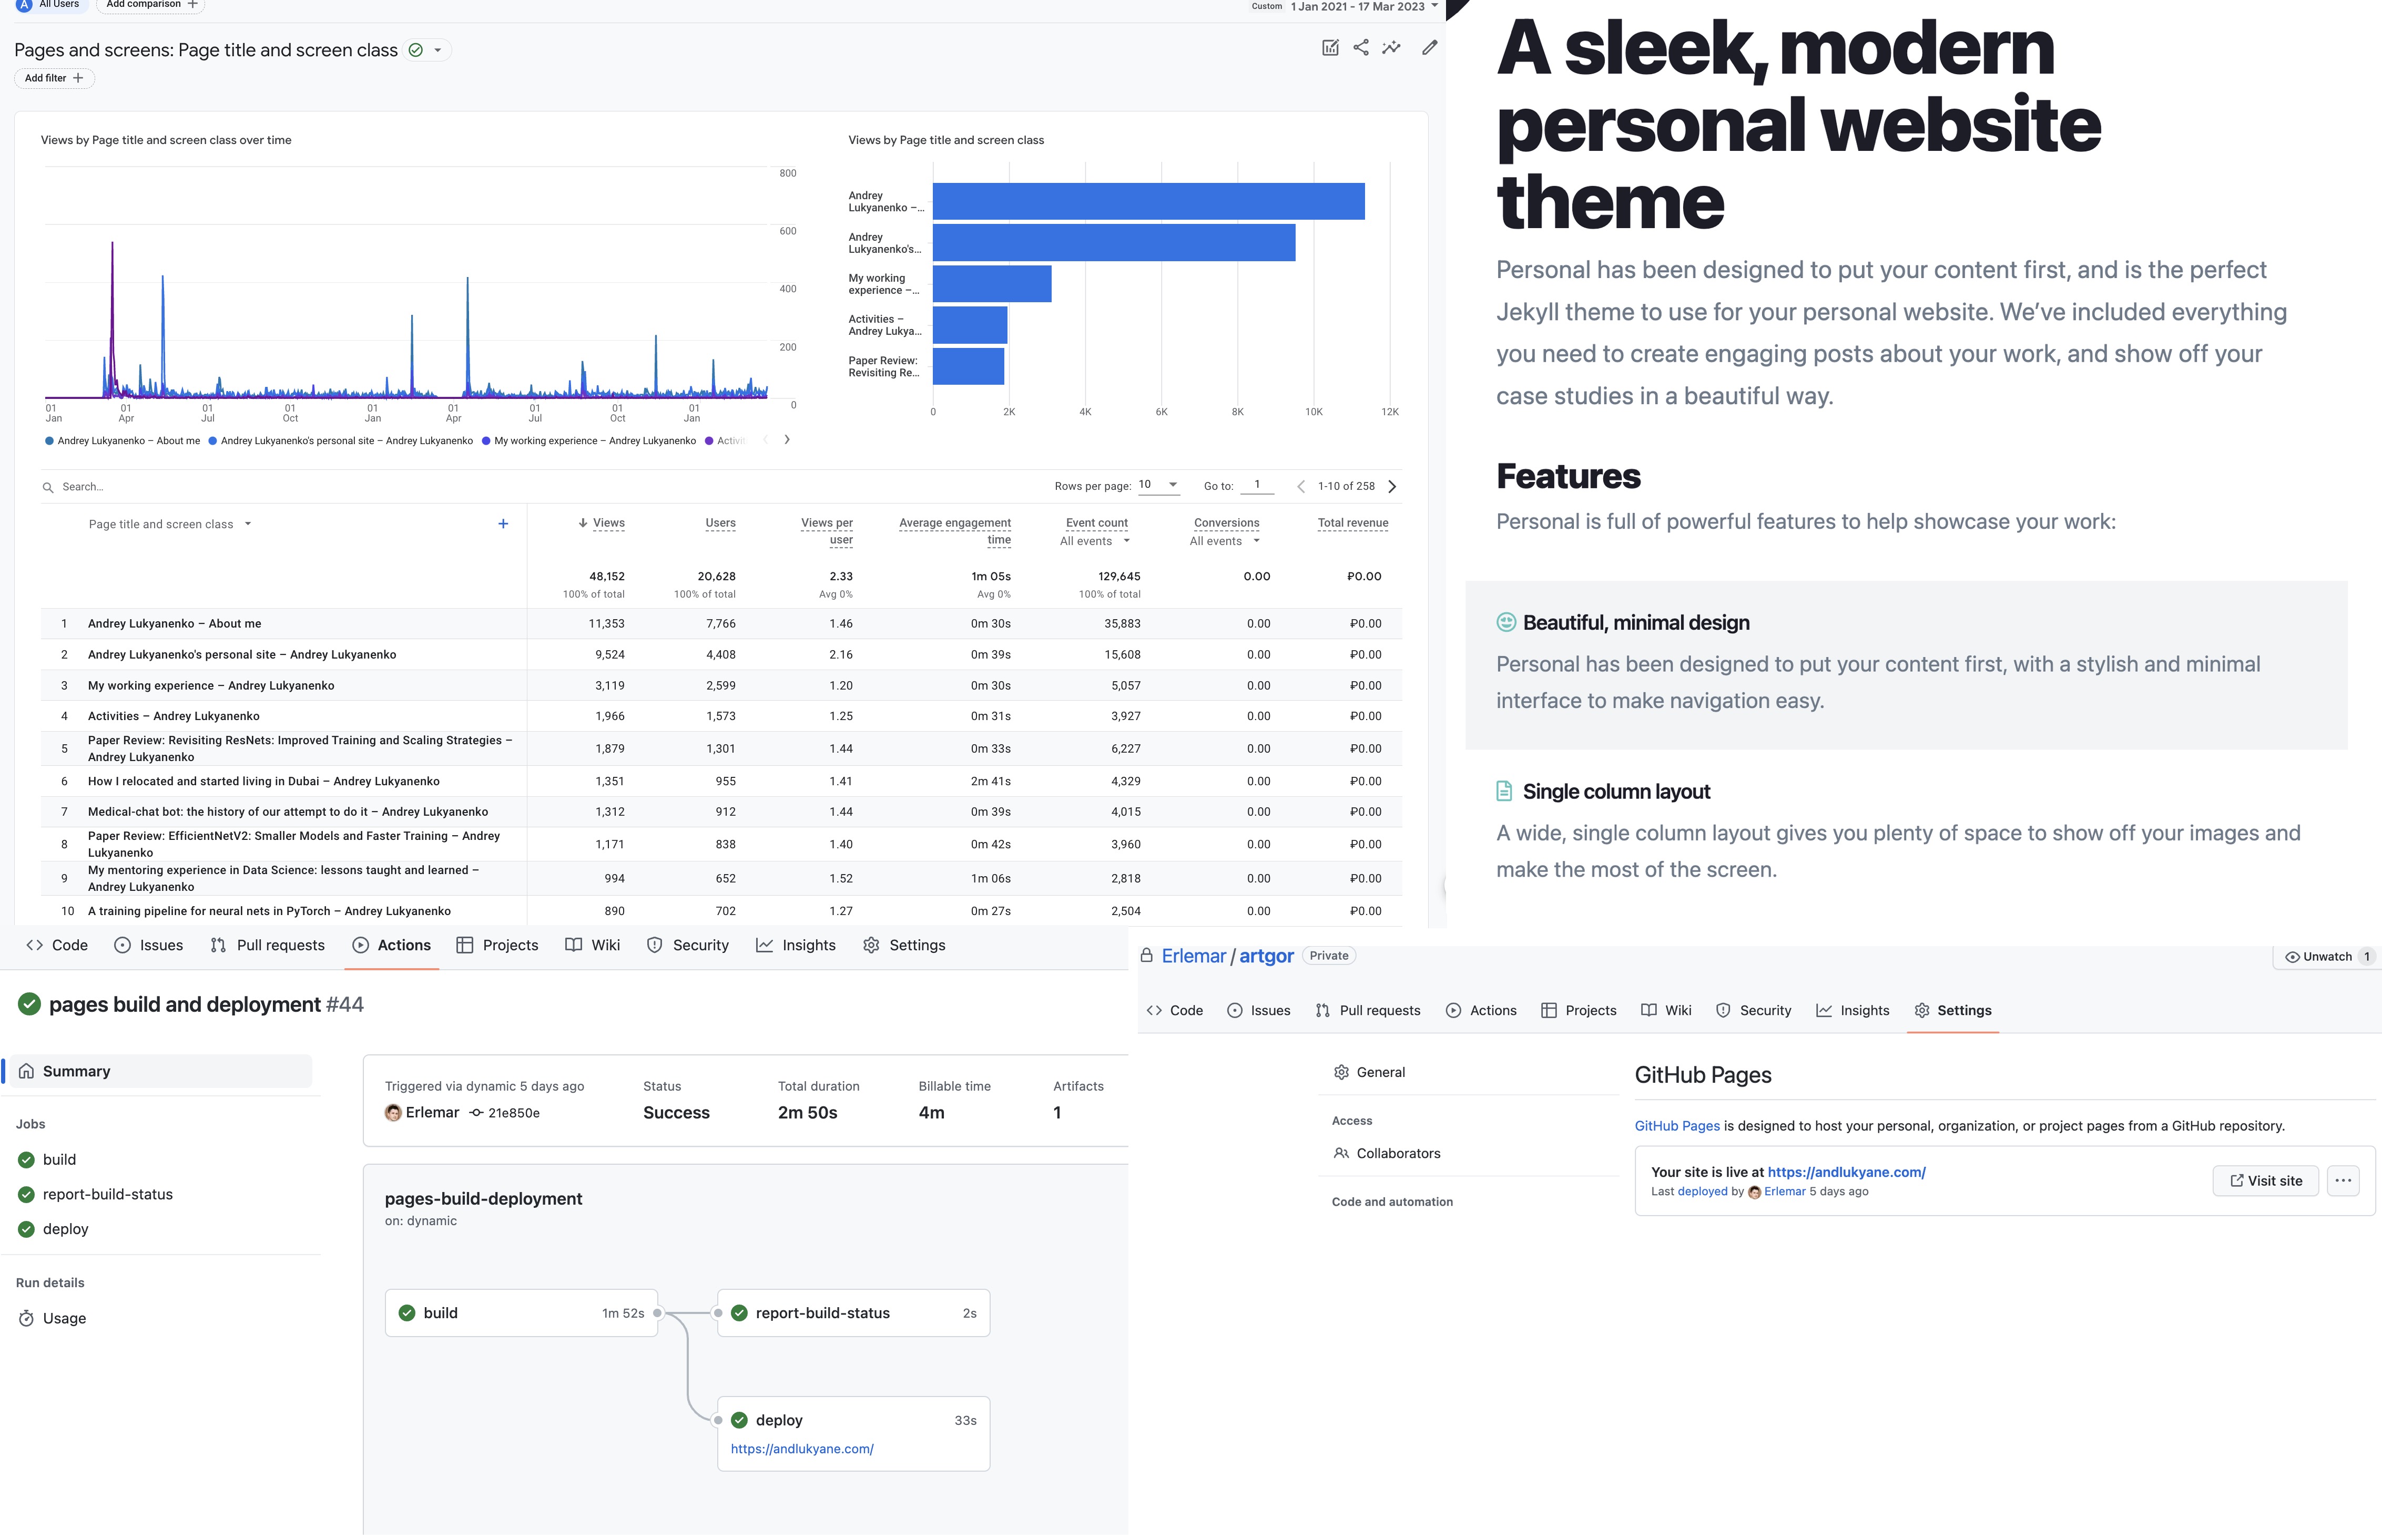Click the three-dots menu beside Visit site
2382x1540 pixels.
[2343, 1180]
